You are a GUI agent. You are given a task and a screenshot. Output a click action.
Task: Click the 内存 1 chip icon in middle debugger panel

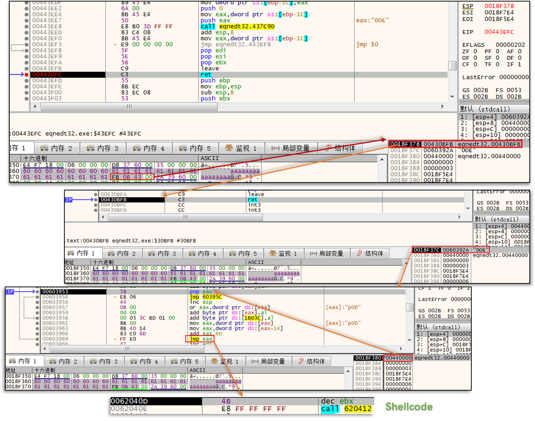click(71, 253)
